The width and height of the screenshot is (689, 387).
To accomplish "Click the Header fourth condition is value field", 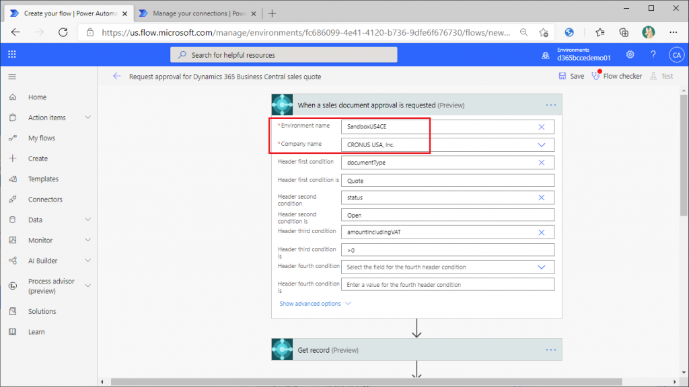I will [x=447, y=284].
